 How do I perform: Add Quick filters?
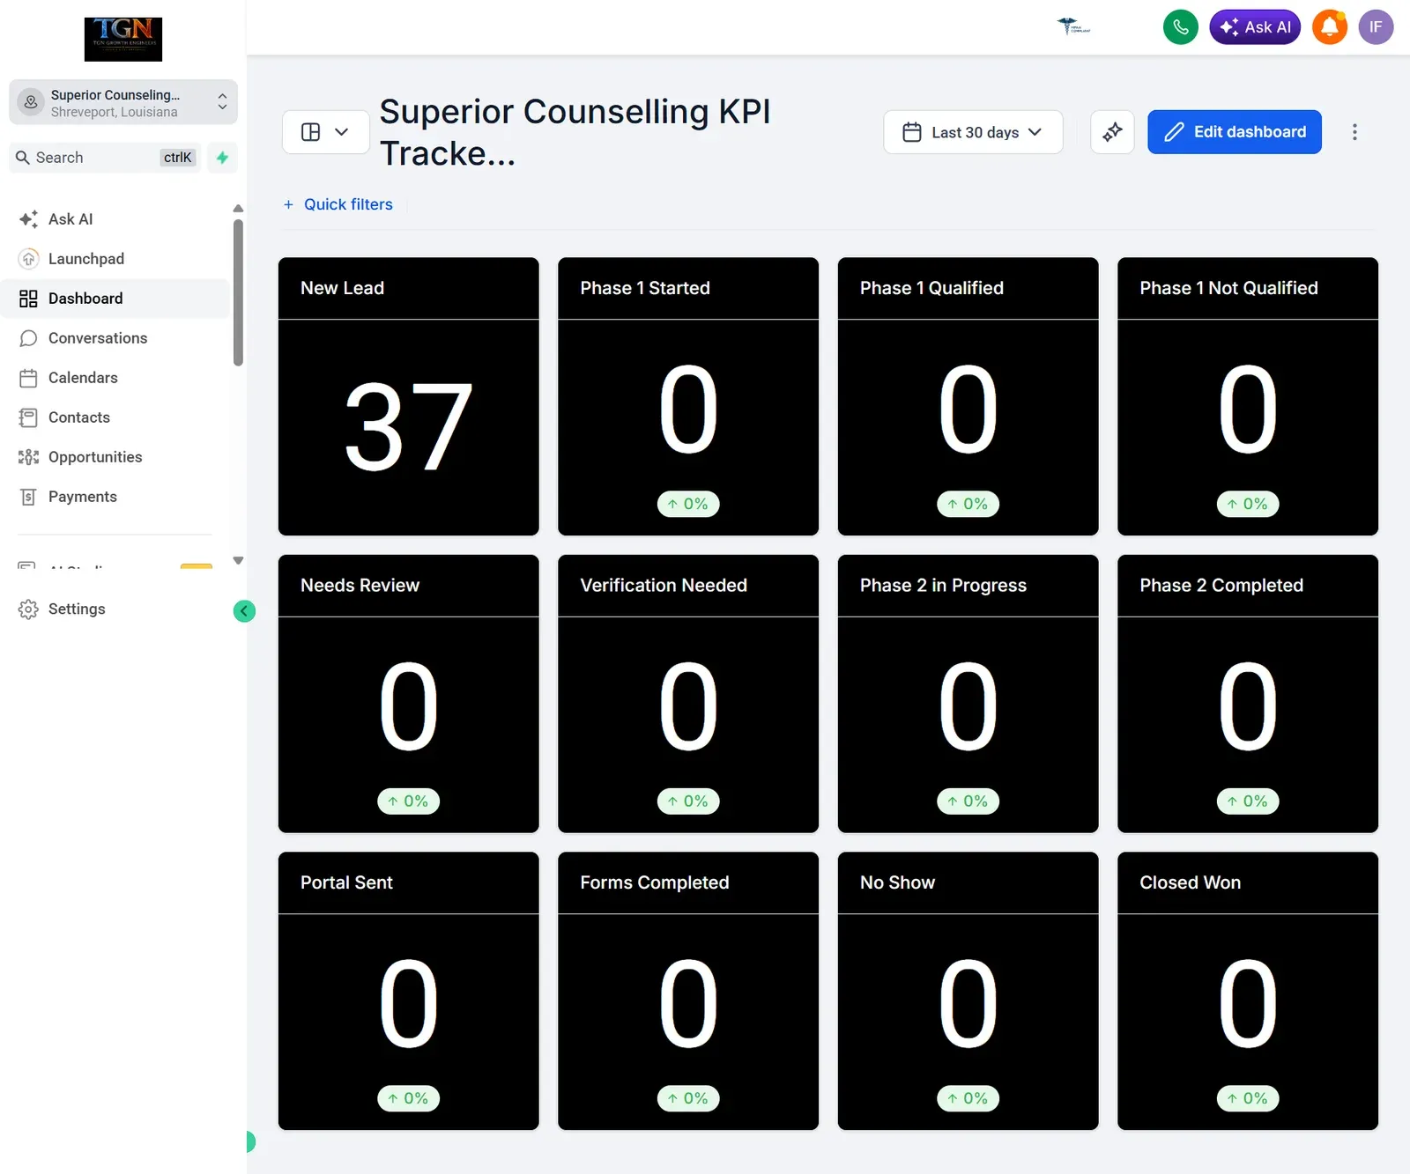pos(338,204)
